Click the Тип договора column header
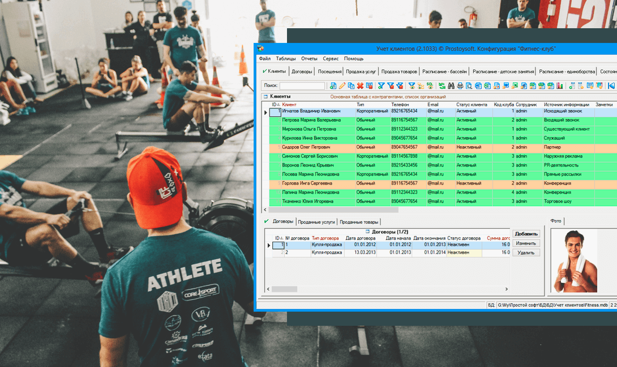Image resolution: width=617 pixels, height=367 pixels. pos(325,238)
